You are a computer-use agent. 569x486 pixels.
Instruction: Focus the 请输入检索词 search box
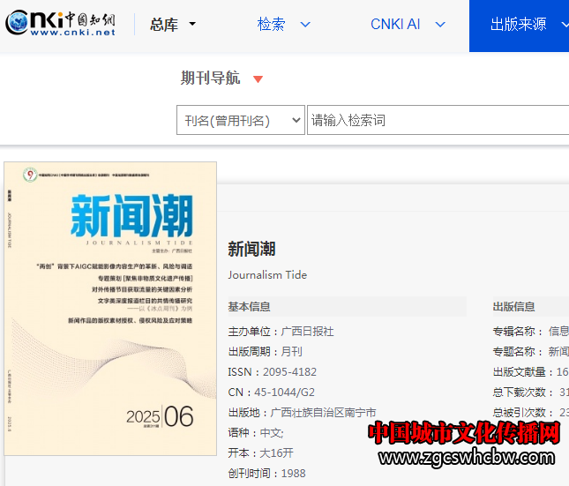coord(437,121)
